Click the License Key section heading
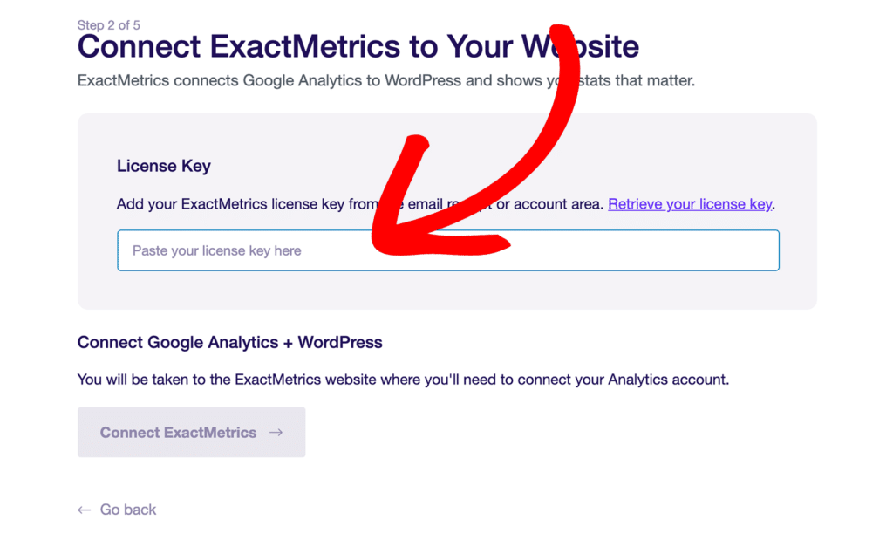The width and height of the screenshot is (893, 554). 164,166
